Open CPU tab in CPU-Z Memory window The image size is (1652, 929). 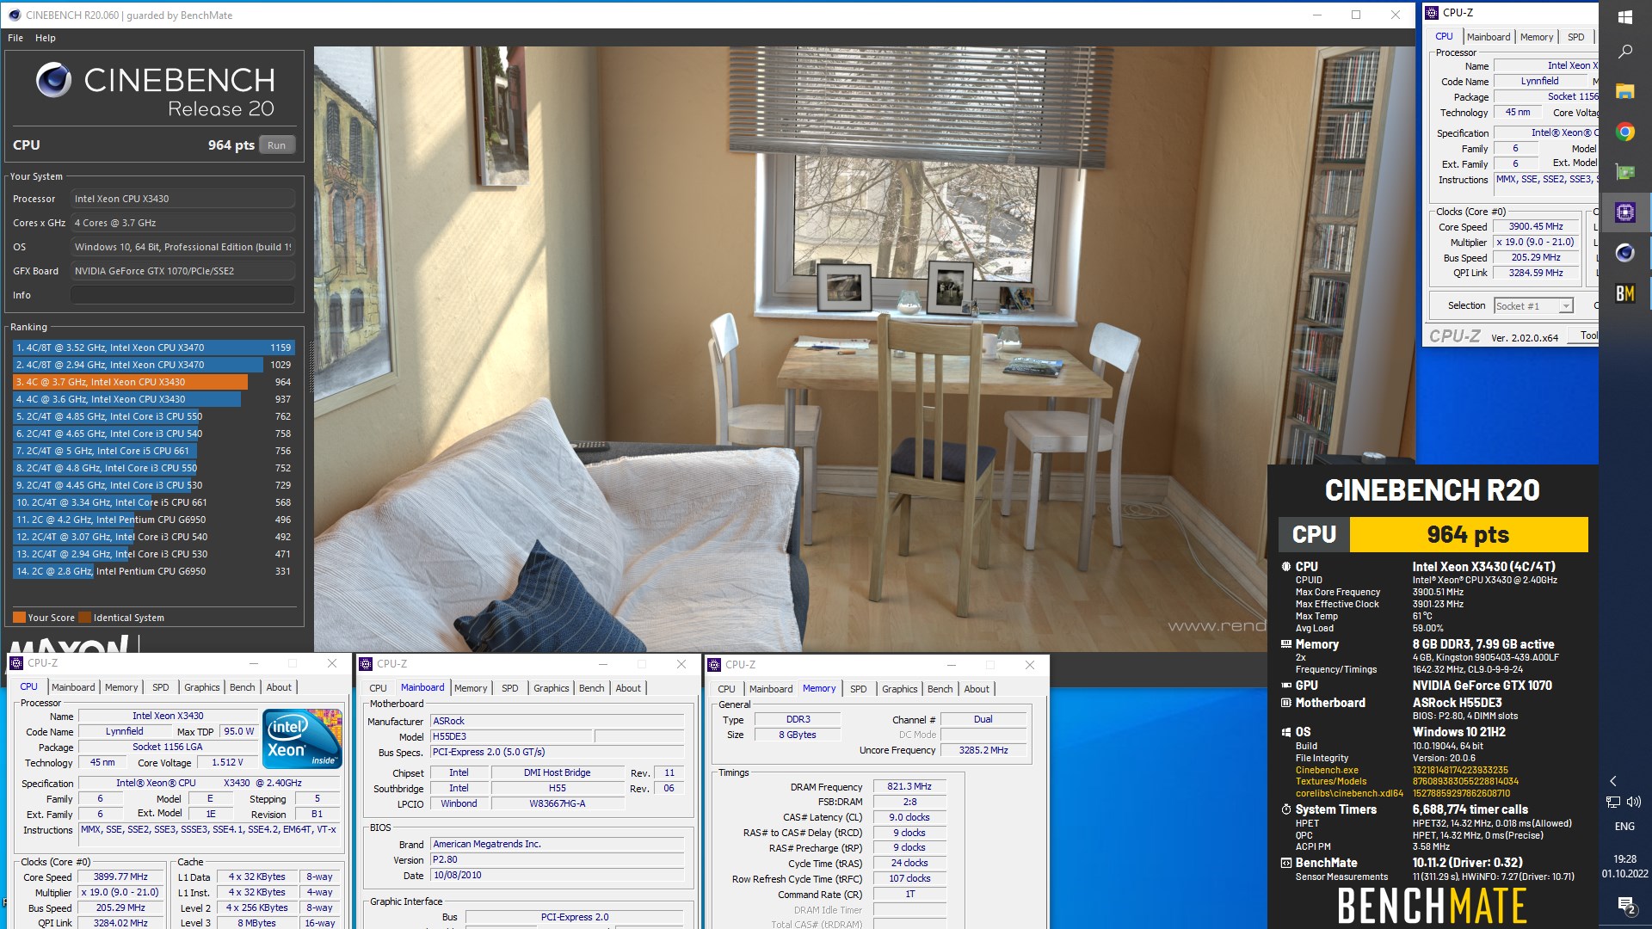pyautogui.click(x=727, y=689)
